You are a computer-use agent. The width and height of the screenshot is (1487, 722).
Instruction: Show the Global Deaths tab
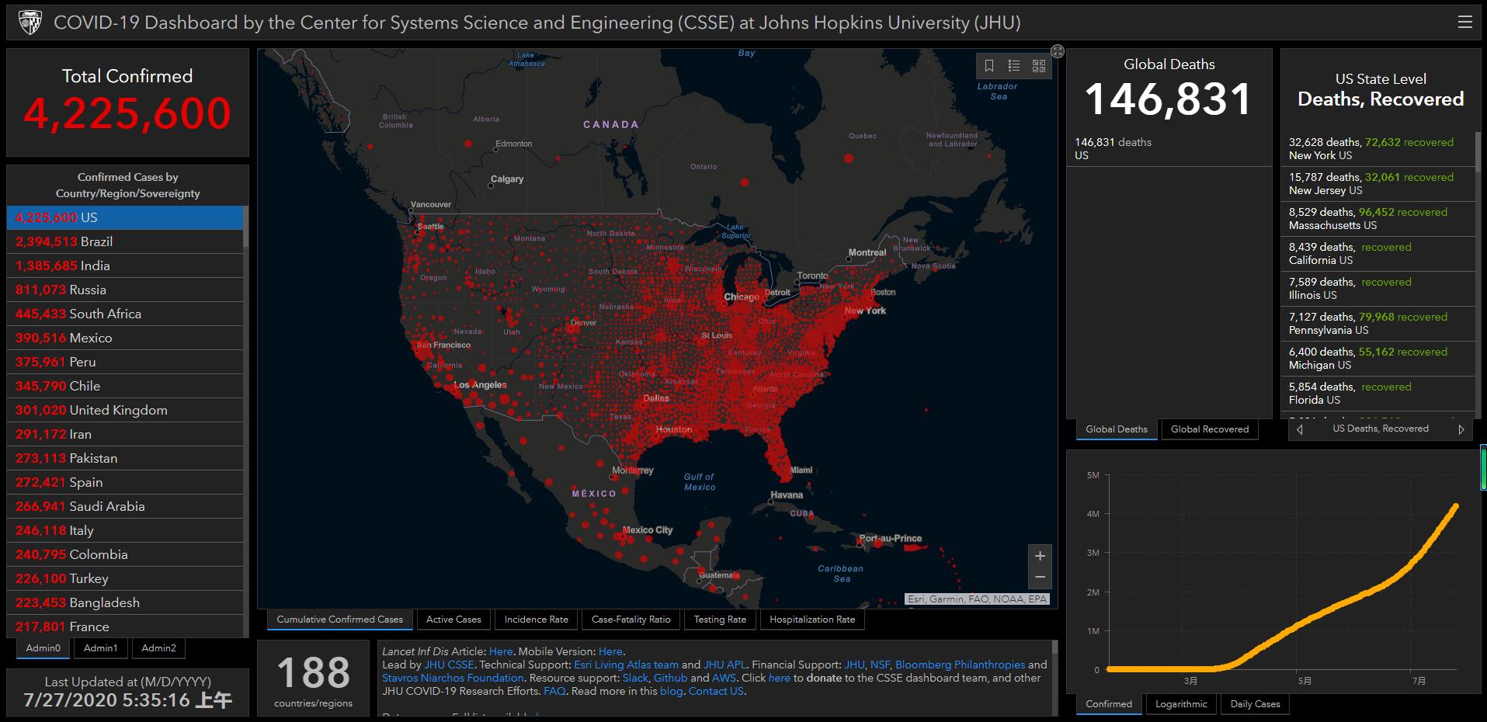[1117, 429]
